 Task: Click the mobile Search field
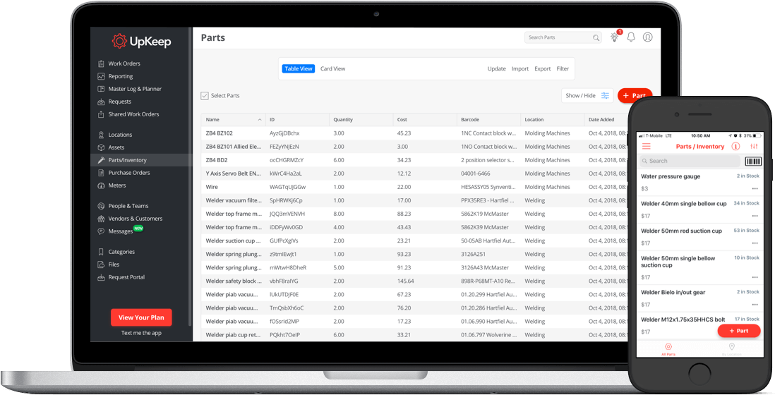tap(690, 161)
